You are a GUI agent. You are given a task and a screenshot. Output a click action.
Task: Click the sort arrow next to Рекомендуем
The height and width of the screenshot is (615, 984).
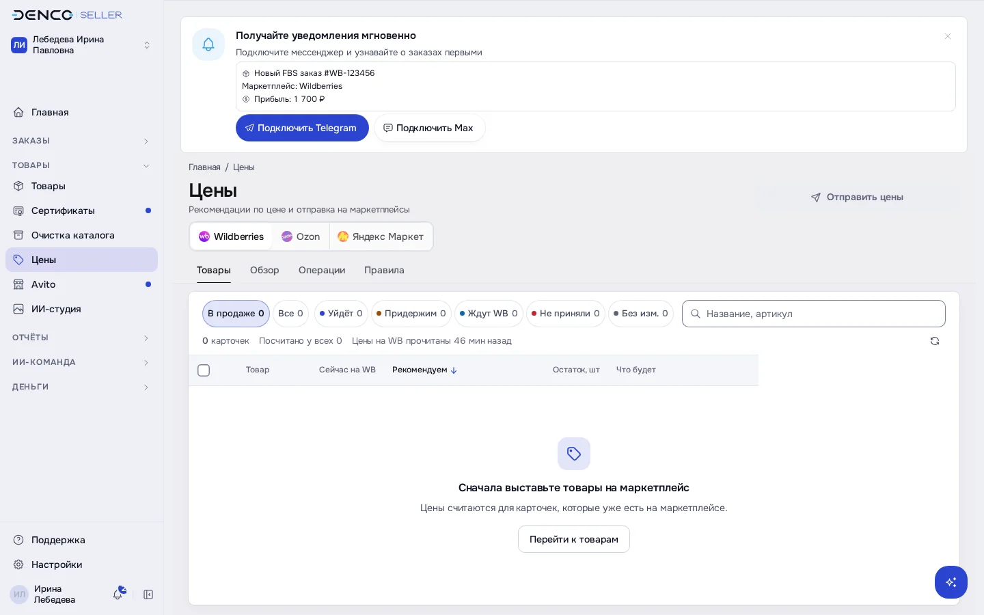[x=454, y=370]
